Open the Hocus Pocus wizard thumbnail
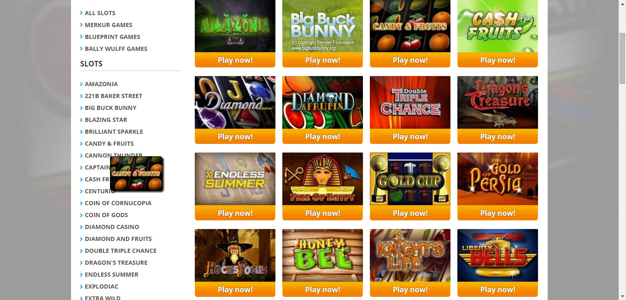This screenshot has height=300, width=626. coord(235,255)
